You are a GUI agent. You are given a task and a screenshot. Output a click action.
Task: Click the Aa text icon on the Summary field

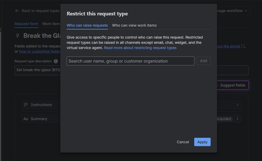[x=25, y=119]
